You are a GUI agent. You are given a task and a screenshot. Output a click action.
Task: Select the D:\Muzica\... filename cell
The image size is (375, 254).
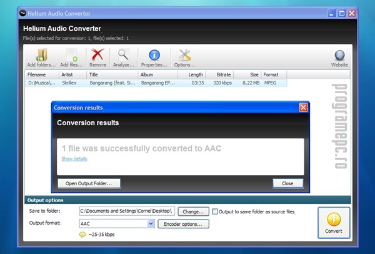coord(42,83)
